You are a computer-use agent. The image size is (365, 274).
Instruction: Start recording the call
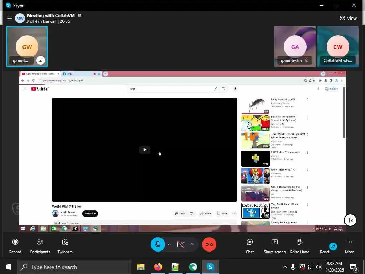tap(15, 246)
